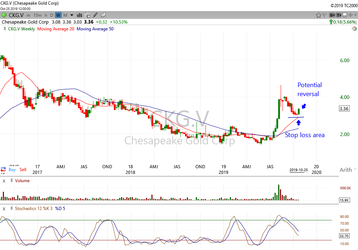The image size is (358, 250).
Task: Open the T dropdown button
Action: click(x=339, y=15)
